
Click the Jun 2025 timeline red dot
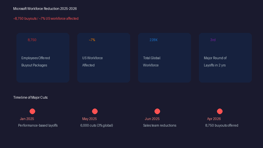[x=157, y=111]
